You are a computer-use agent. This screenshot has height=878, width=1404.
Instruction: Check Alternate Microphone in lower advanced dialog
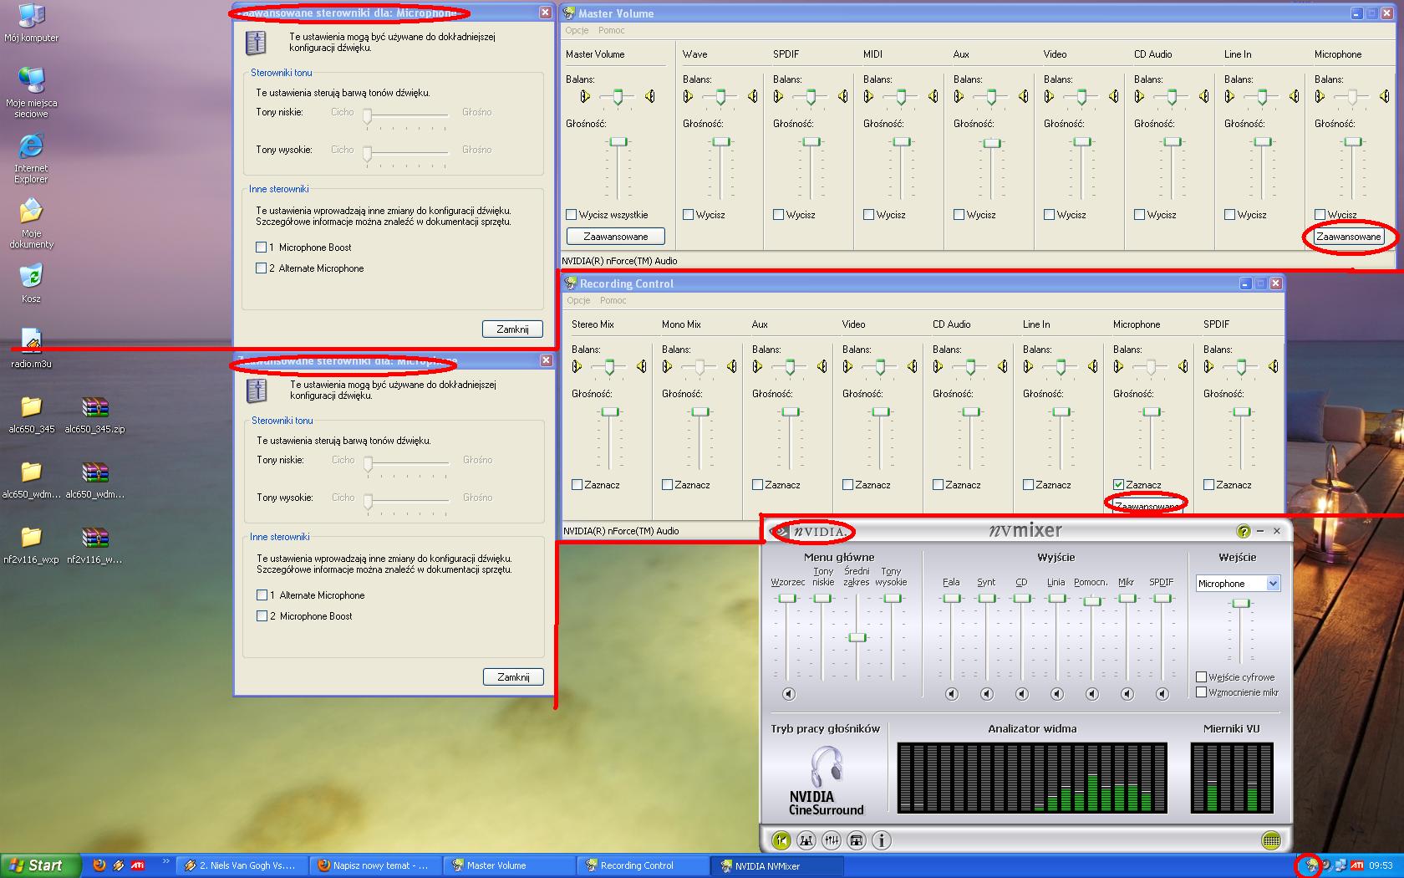262,595
